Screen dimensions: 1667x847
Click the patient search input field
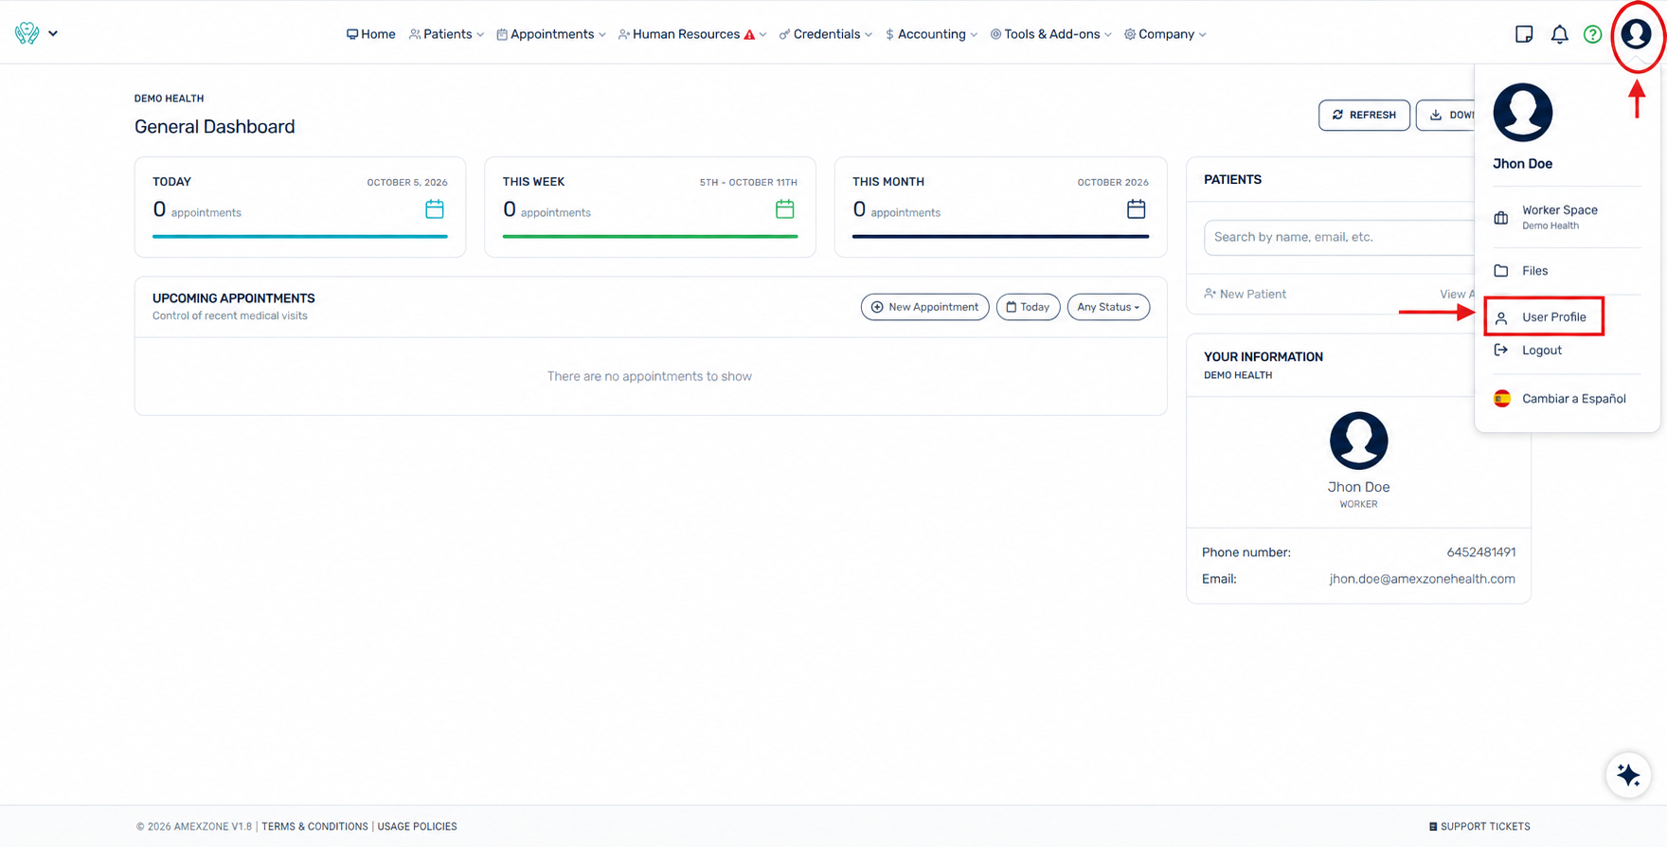[x=1338, y=237]
